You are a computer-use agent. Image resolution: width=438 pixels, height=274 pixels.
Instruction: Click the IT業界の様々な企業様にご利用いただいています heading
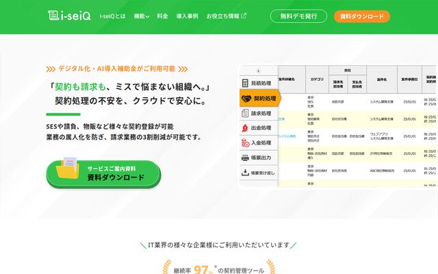coord(219,245)
